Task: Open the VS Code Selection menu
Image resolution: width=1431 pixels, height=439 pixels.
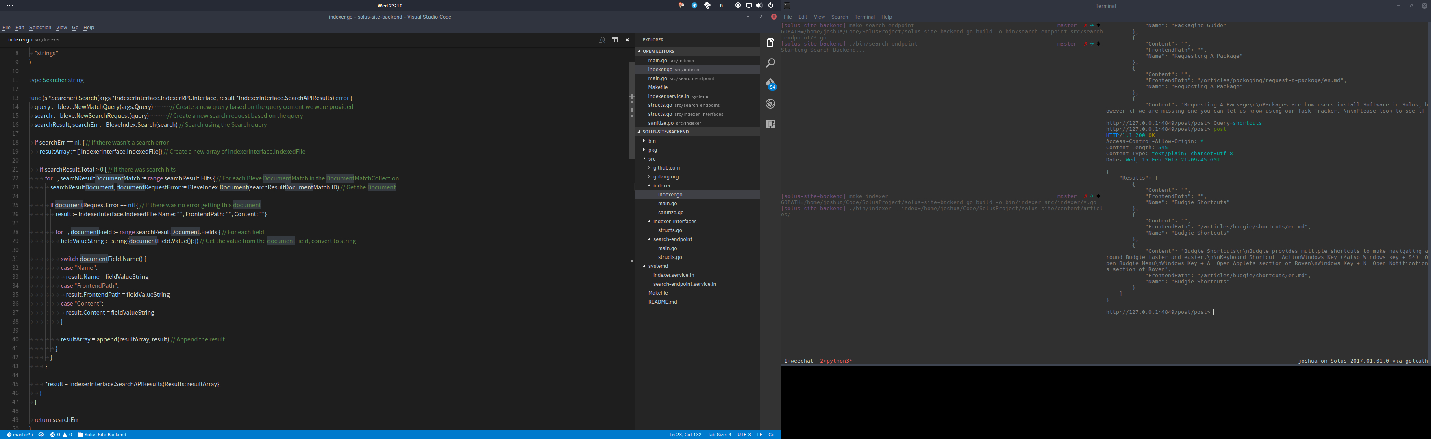Action: tap(40, 28)
